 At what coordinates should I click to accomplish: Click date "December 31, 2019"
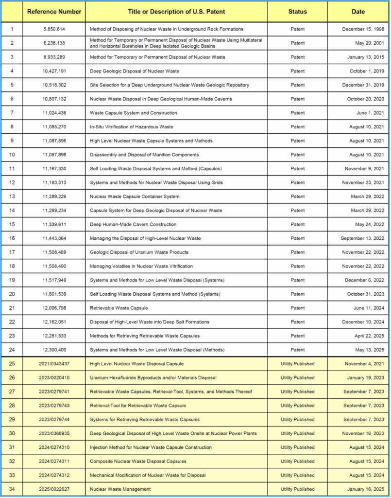pos(363,85)
